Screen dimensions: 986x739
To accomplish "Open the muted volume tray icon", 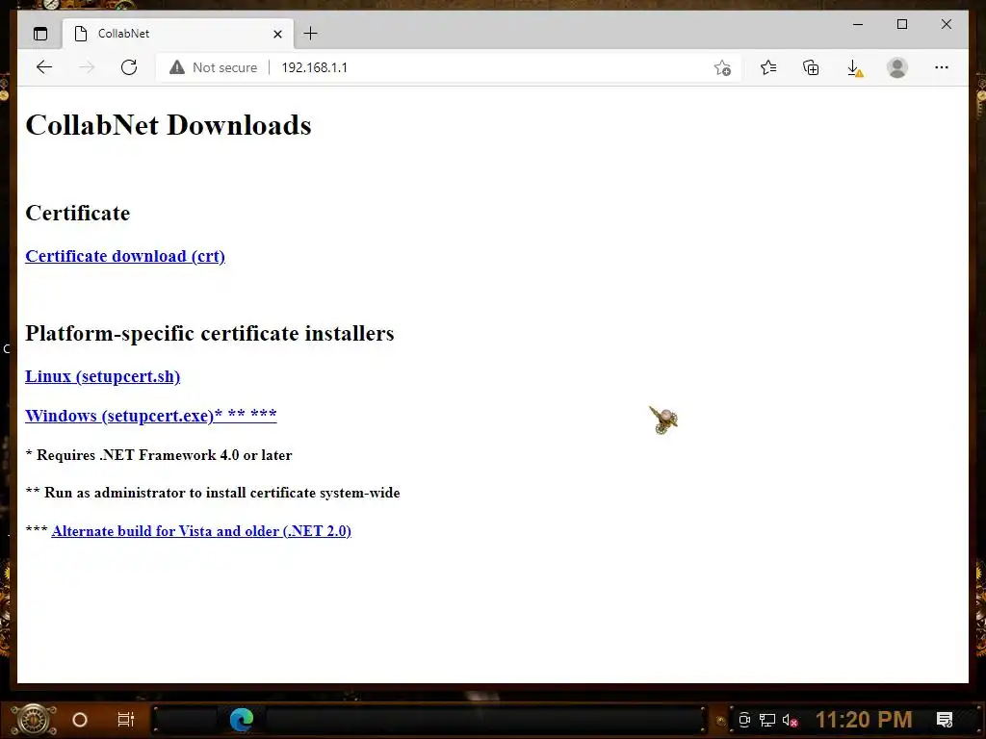I will tap(791, 720).
